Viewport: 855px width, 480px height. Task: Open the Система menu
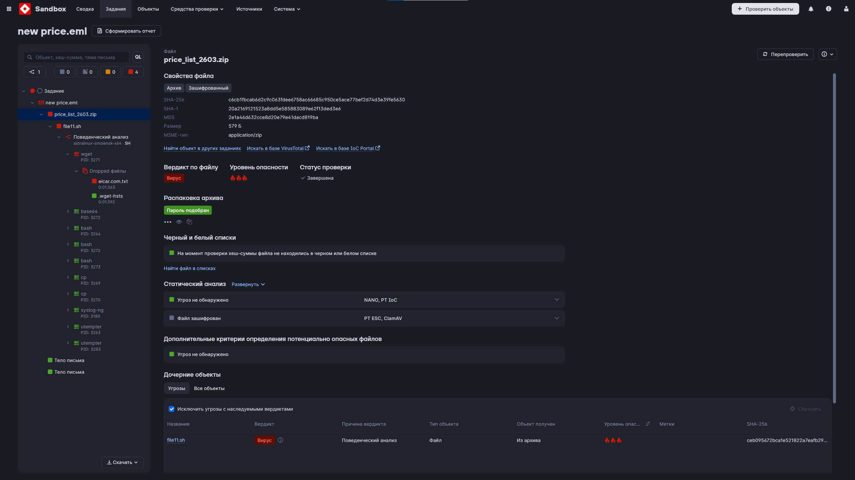click(x=287, y=9)
